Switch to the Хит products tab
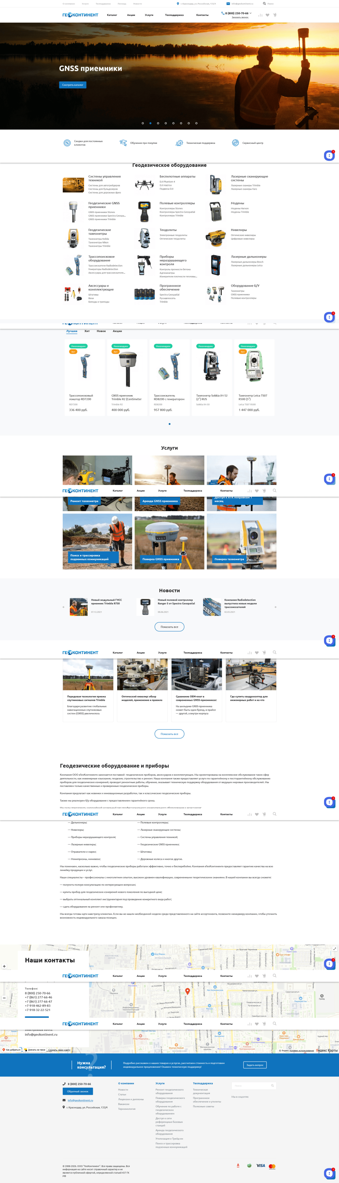 pos(87,331)
